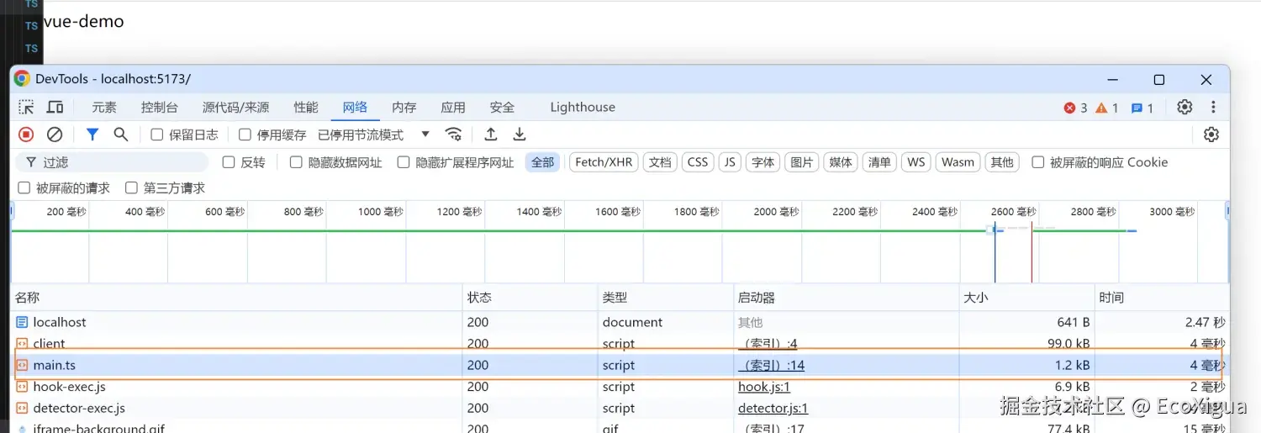Filter by JS type
1261x433 pixels.
(730, 162)
